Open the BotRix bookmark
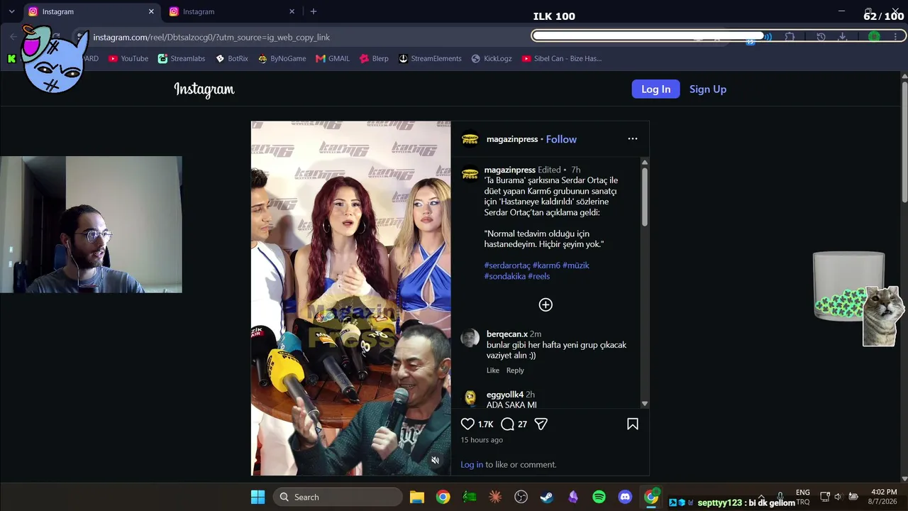This screenshot has height=511, width=908. tap(232, 59)
